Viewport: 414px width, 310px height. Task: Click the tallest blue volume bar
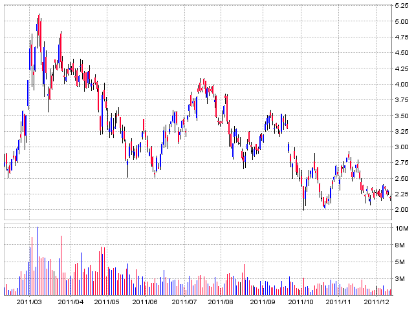[38, 258]
